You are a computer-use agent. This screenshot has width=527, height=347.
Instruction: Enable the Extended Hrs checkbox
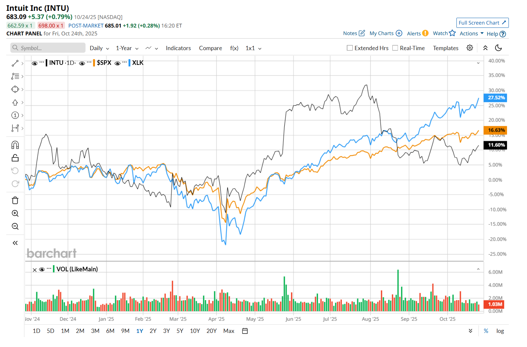[x=350, y=48]
